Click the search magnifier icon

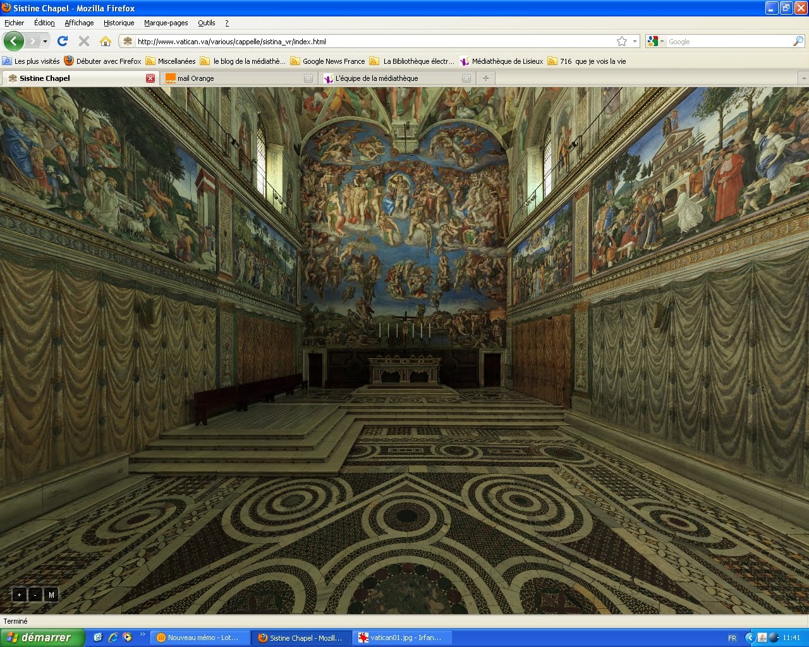coord(798,42)
